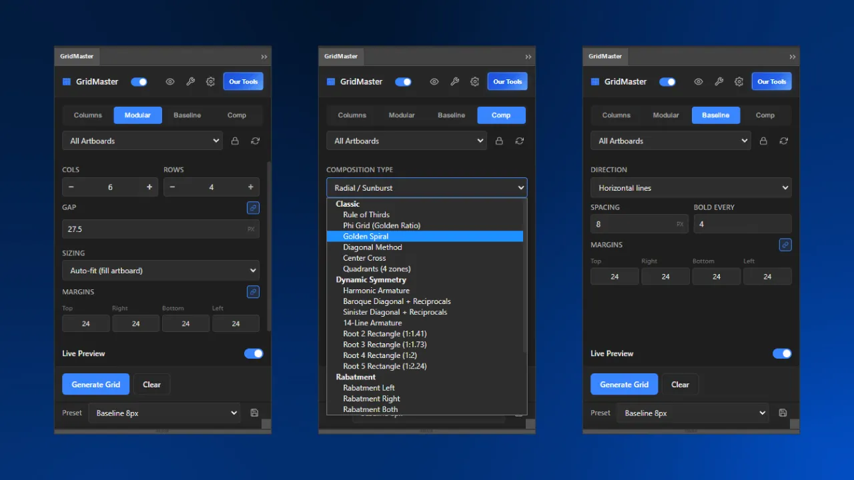Collapse left panel with double-arrow icon

(264, 57)
